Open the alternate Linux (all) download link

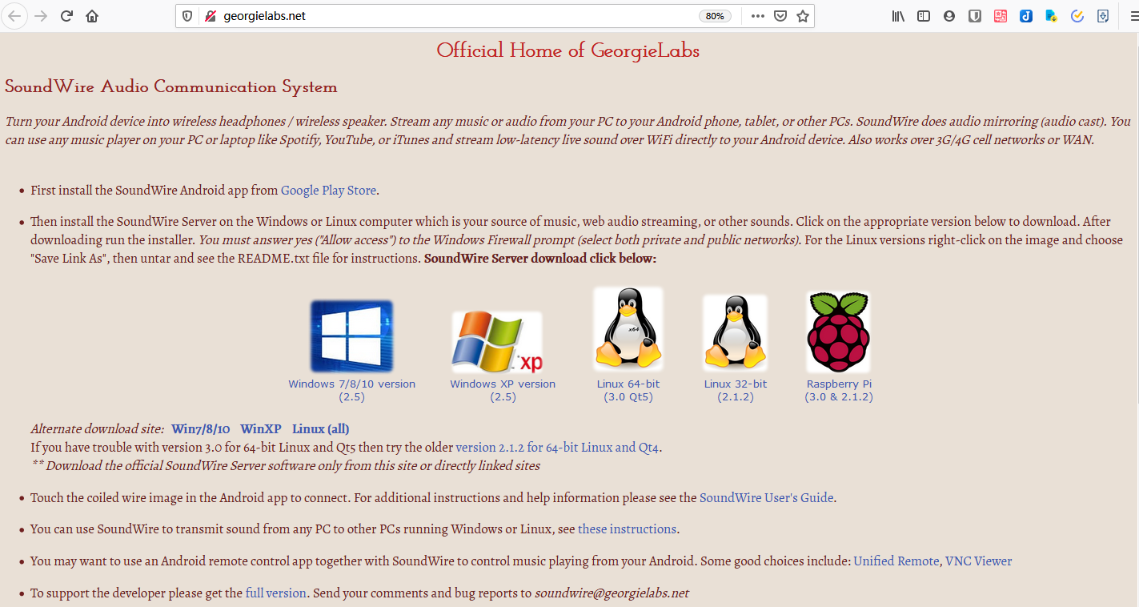tap(321, 429)
